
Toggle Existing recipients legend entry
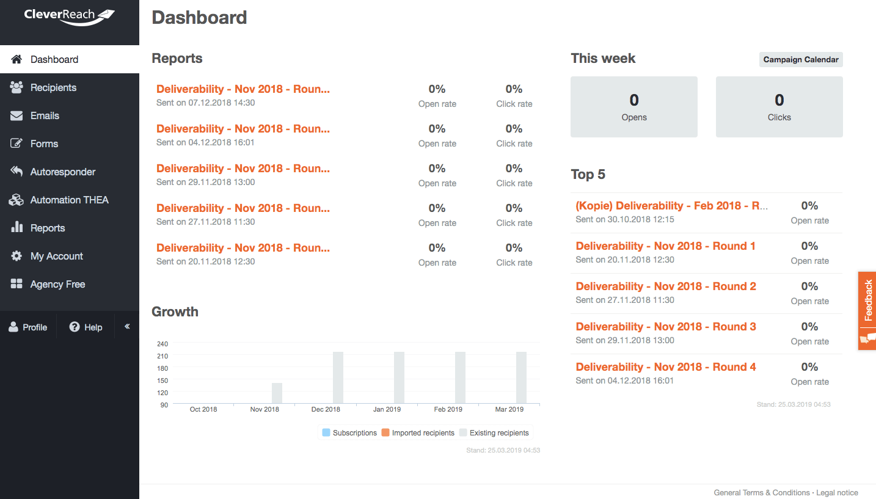[x=494, y=432]
